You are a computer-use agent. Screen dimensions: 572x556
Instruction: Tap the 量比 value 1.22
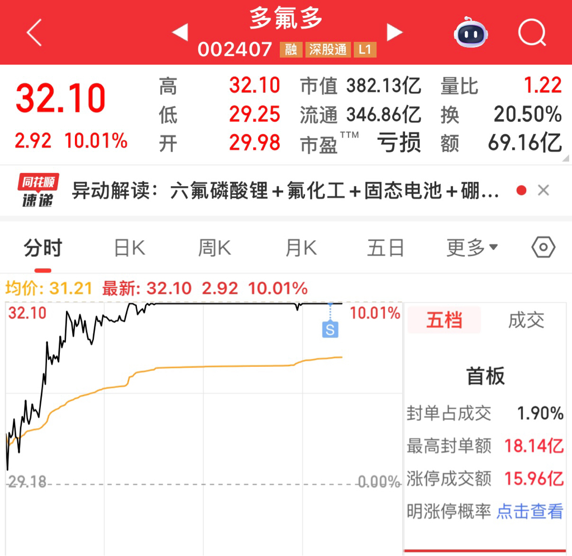point(542,85)
